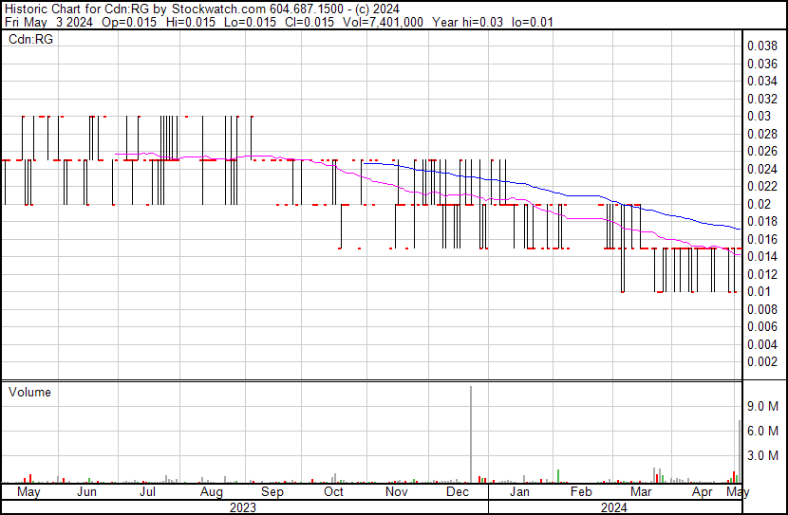The width and height of the screenshot is (788, 515).
Task: Click the 0.038 price axis label
Action: [762, 46]
